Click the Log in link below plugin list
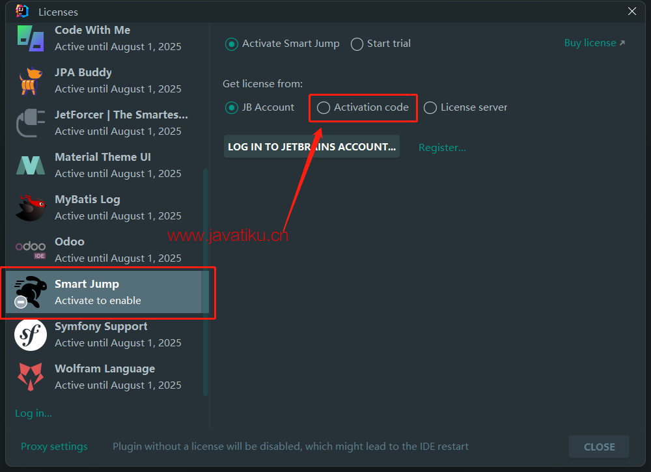 point(33,413)
